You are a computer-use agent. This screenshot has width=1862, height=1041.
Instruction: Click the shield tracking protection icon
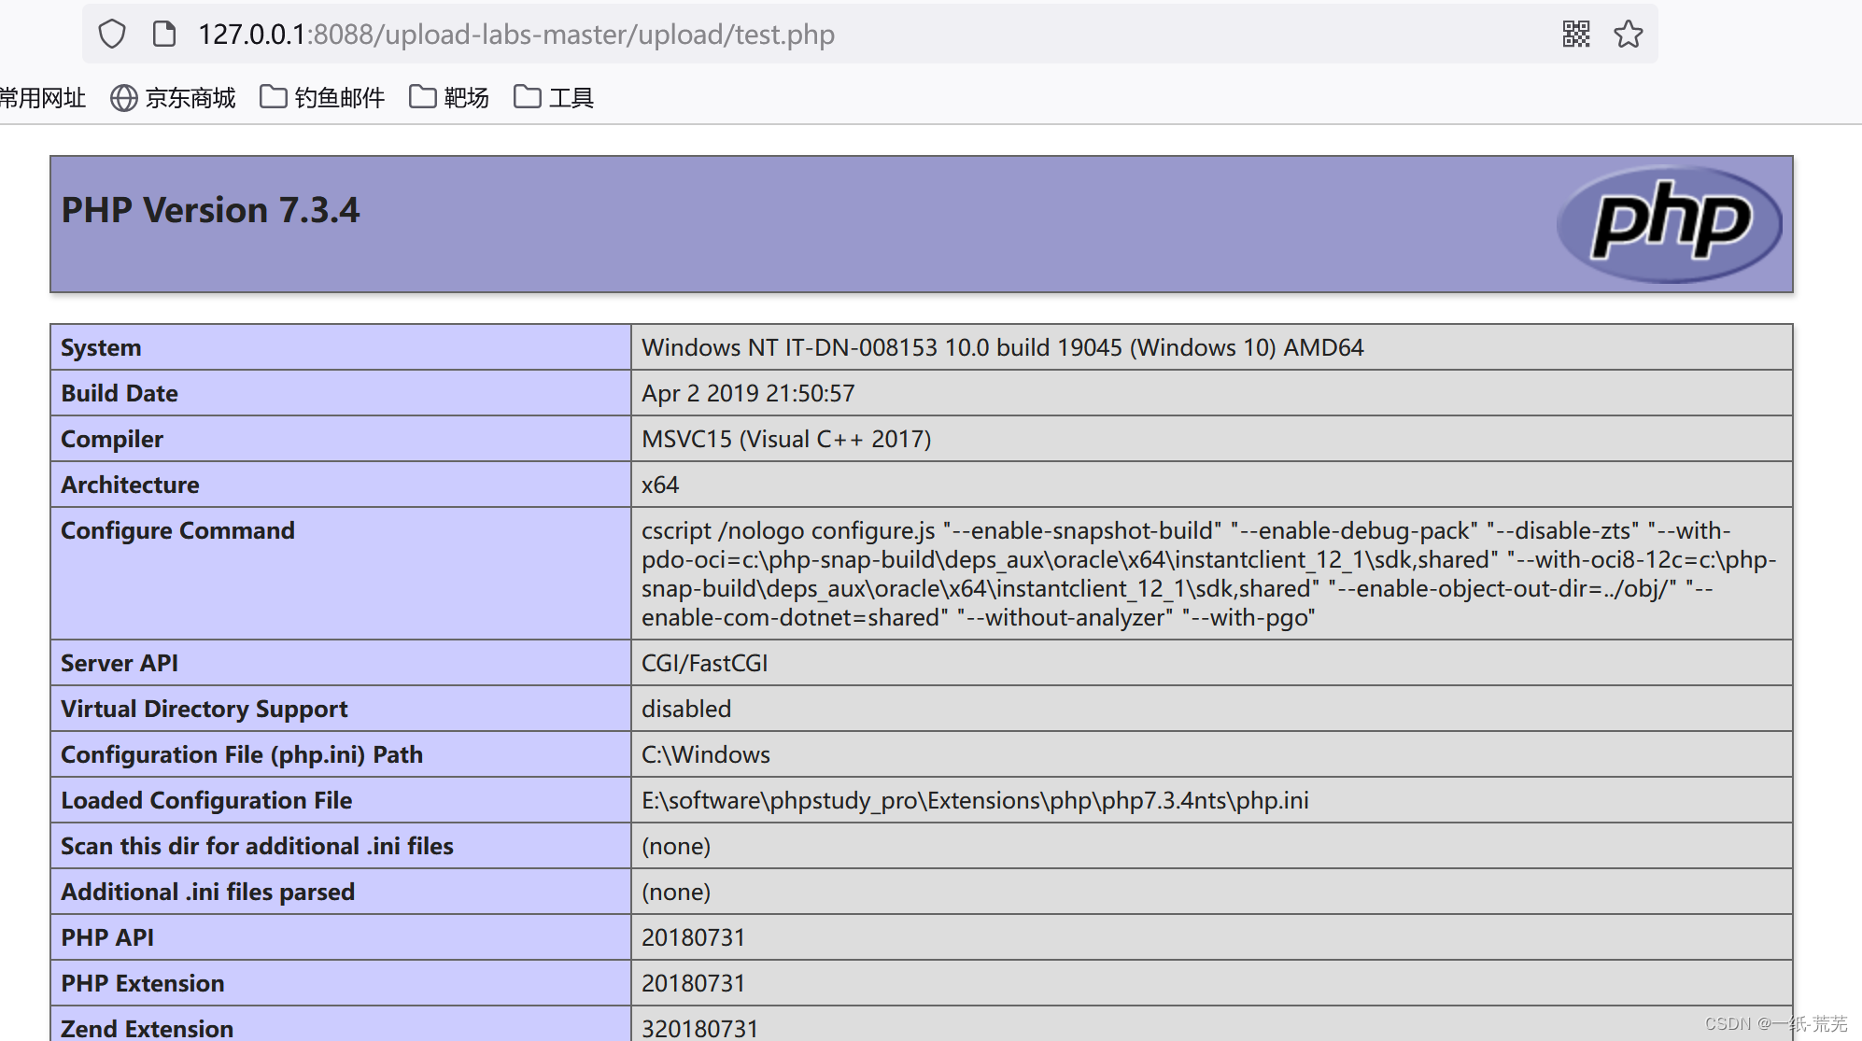[112, 35]
